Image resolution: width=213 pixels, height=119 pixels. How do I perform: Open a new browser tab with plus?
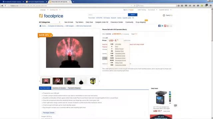pyautogui.click(x=74, y=2)
